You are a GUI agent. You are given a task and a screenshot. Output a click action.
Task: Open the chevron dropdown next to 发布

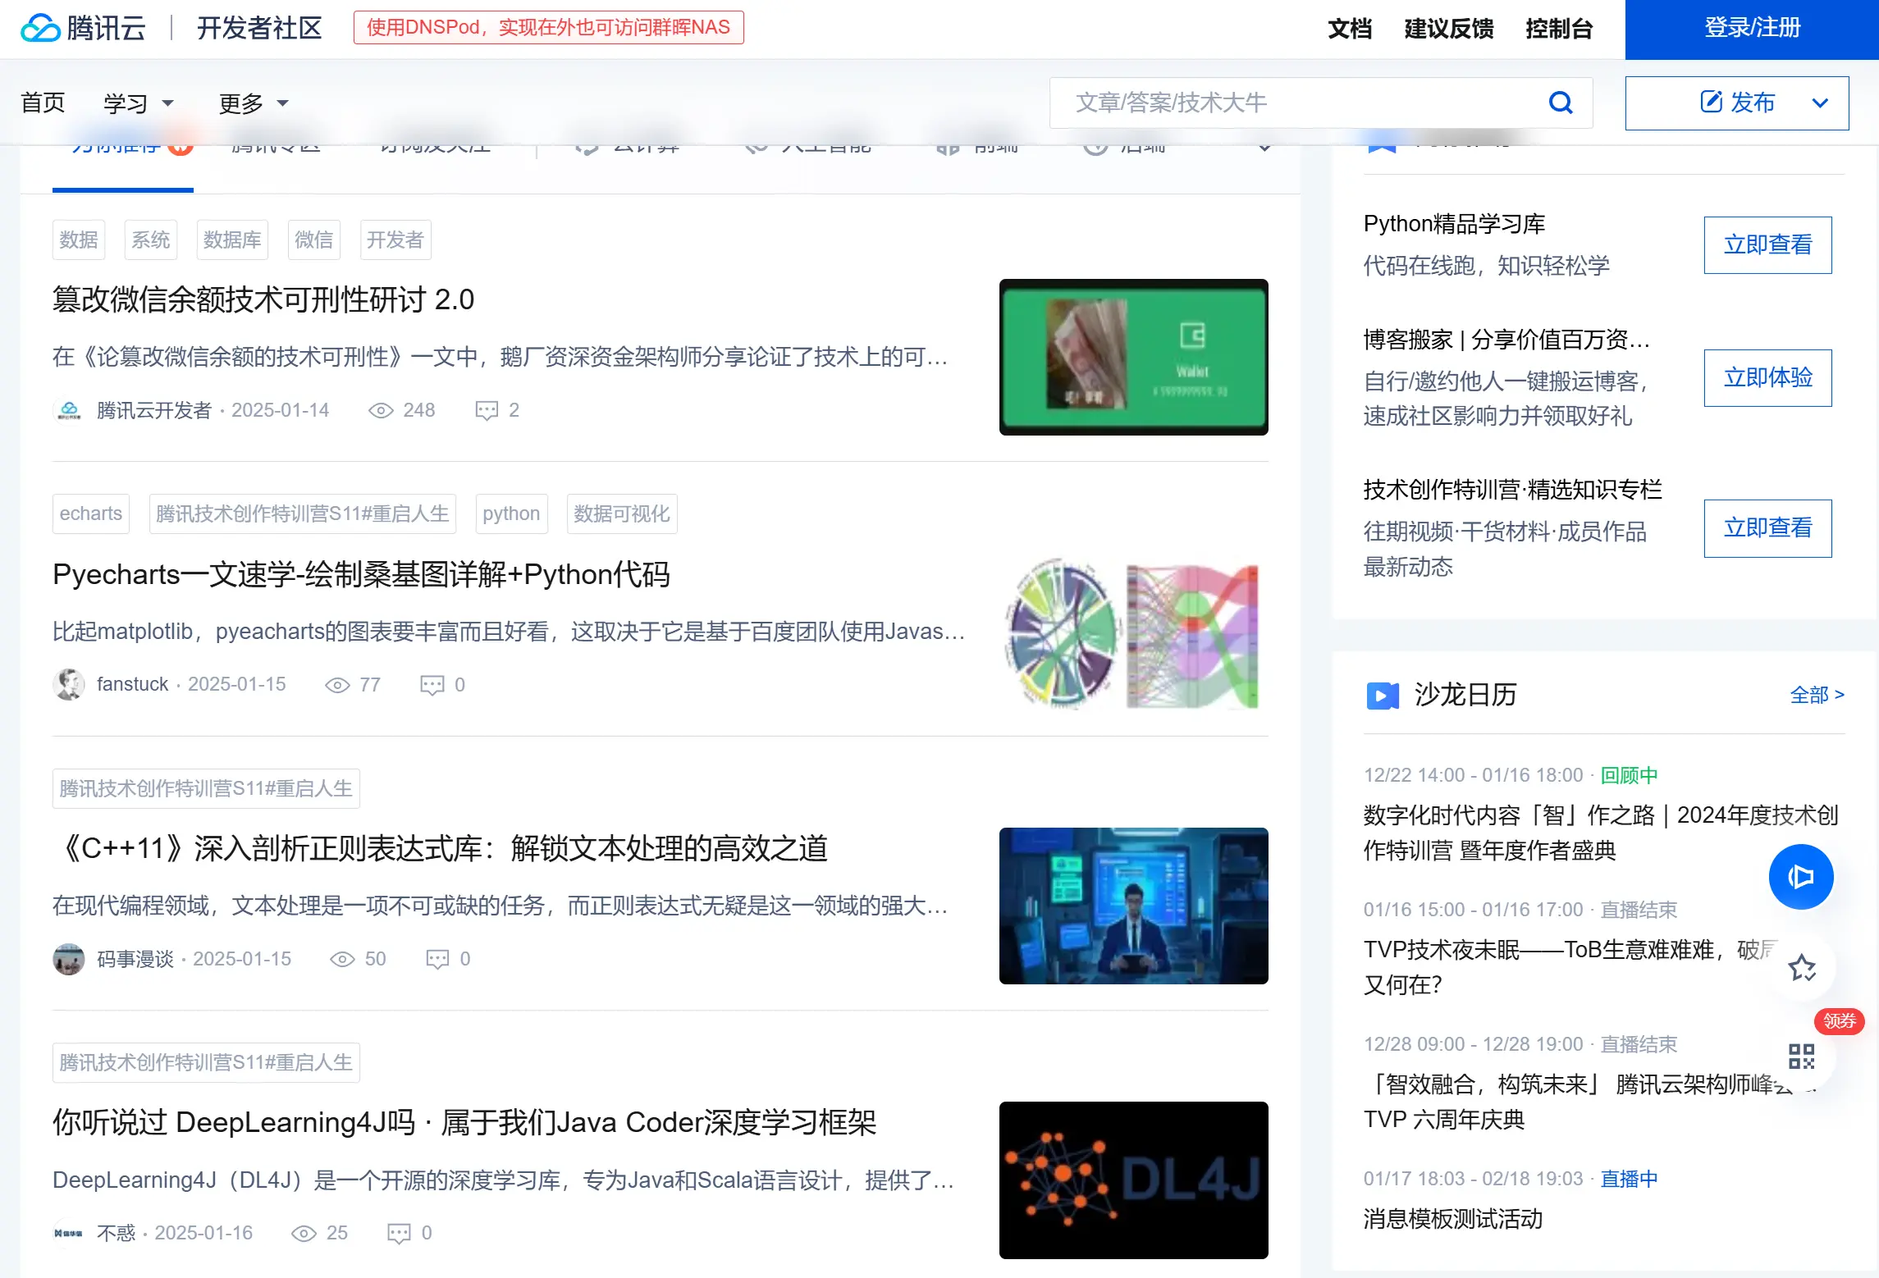coord(1821,103)
